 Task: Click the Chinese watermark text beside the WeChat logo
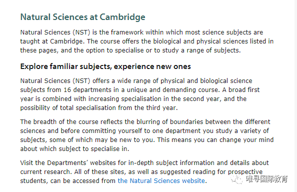pyautogui.click(x=267, y=179)
